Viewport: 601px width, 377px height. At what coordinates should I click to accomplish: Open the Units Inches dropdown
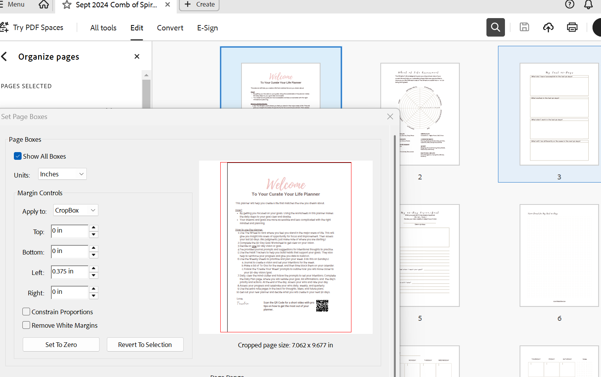62,174
